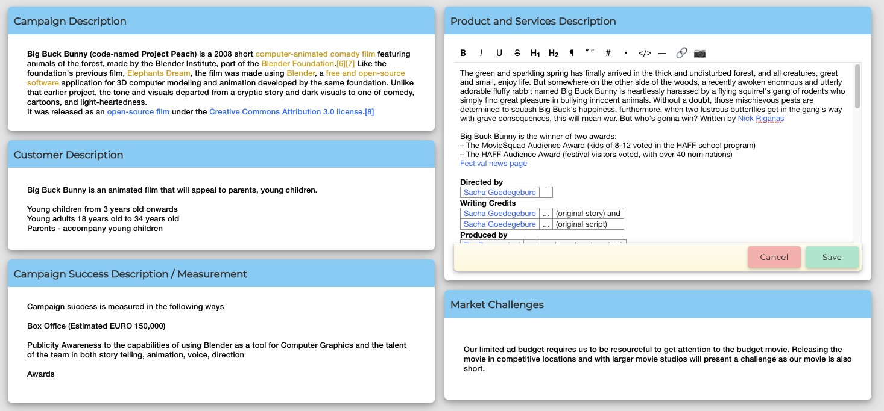Click the 'free and open-source' link text
This screenshot has width=884, height=411.
(x=365, y=73)
